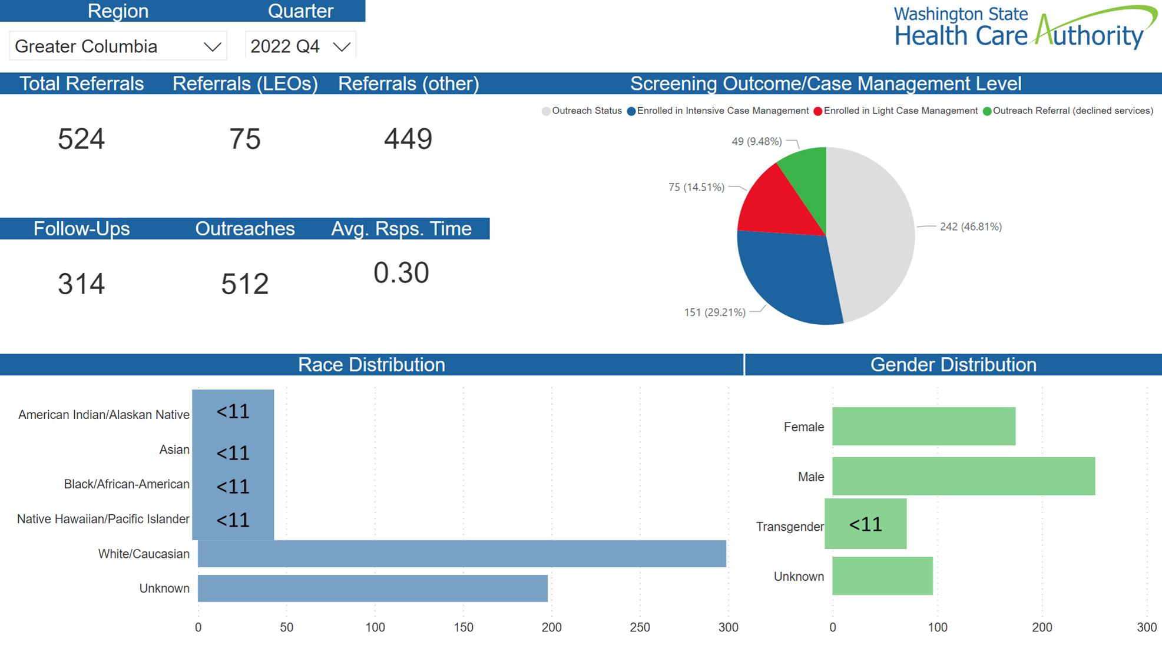Click the gray Outreach Status legend dot

point(546,111)
